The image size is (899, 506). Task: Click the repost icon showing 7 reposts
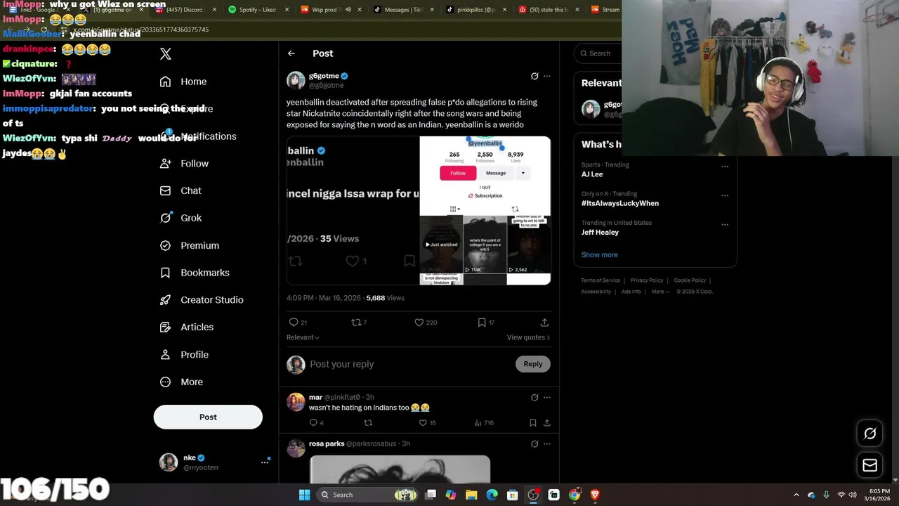(x=356, y=322)
